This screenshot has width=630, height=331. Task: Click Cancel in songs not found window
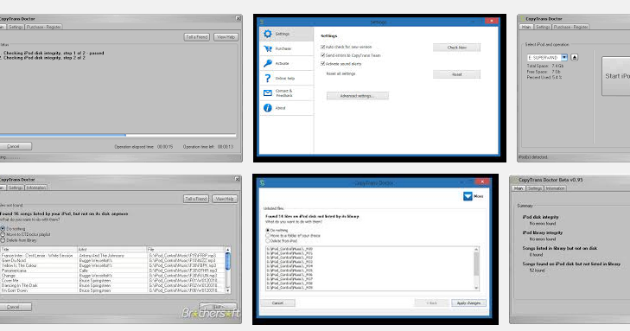click(15, 307)
